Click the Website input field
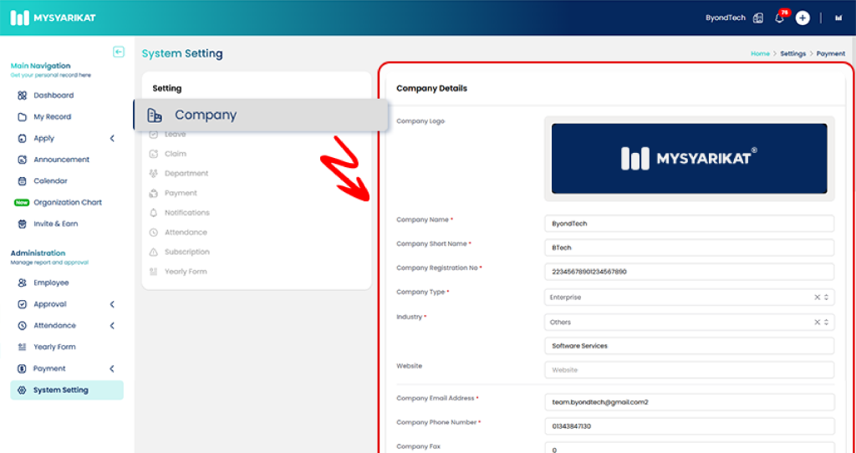 click(x=689, y=369)
